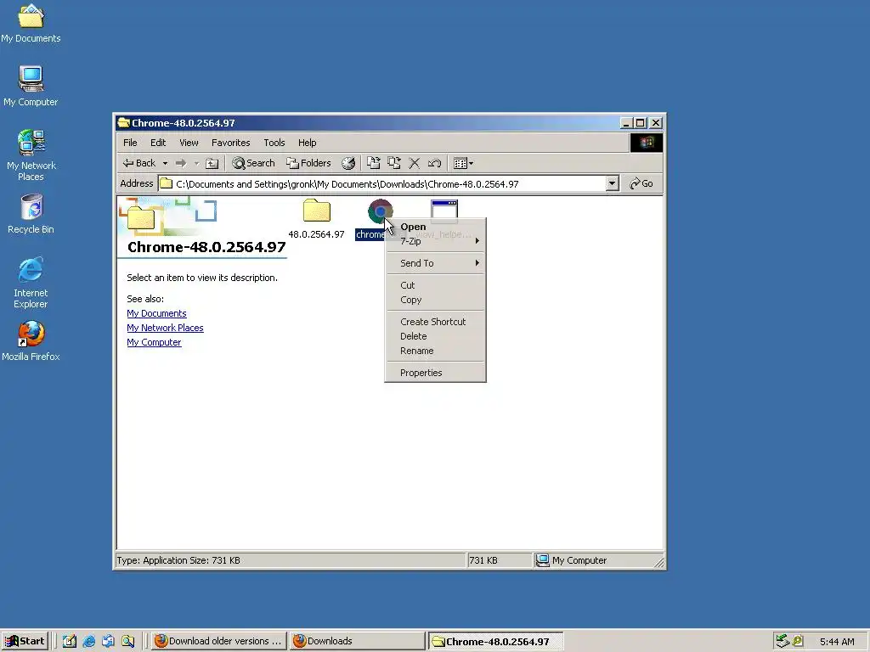Screen dimensions: 870x652
Task: Switch to Chrome-48.0.2564.97 taskbar button
Action: tap(495, 641)
